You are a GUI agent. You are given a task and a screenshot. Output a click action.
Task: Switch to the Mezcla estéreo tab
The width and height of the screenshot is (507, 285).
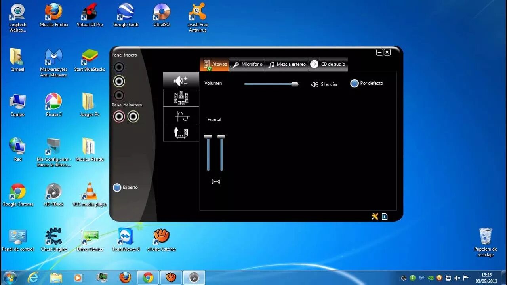[286, 64]
